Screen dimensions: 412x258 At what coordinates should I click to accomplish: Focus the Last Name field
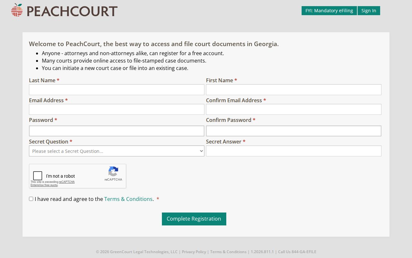(x=117, y=90)
